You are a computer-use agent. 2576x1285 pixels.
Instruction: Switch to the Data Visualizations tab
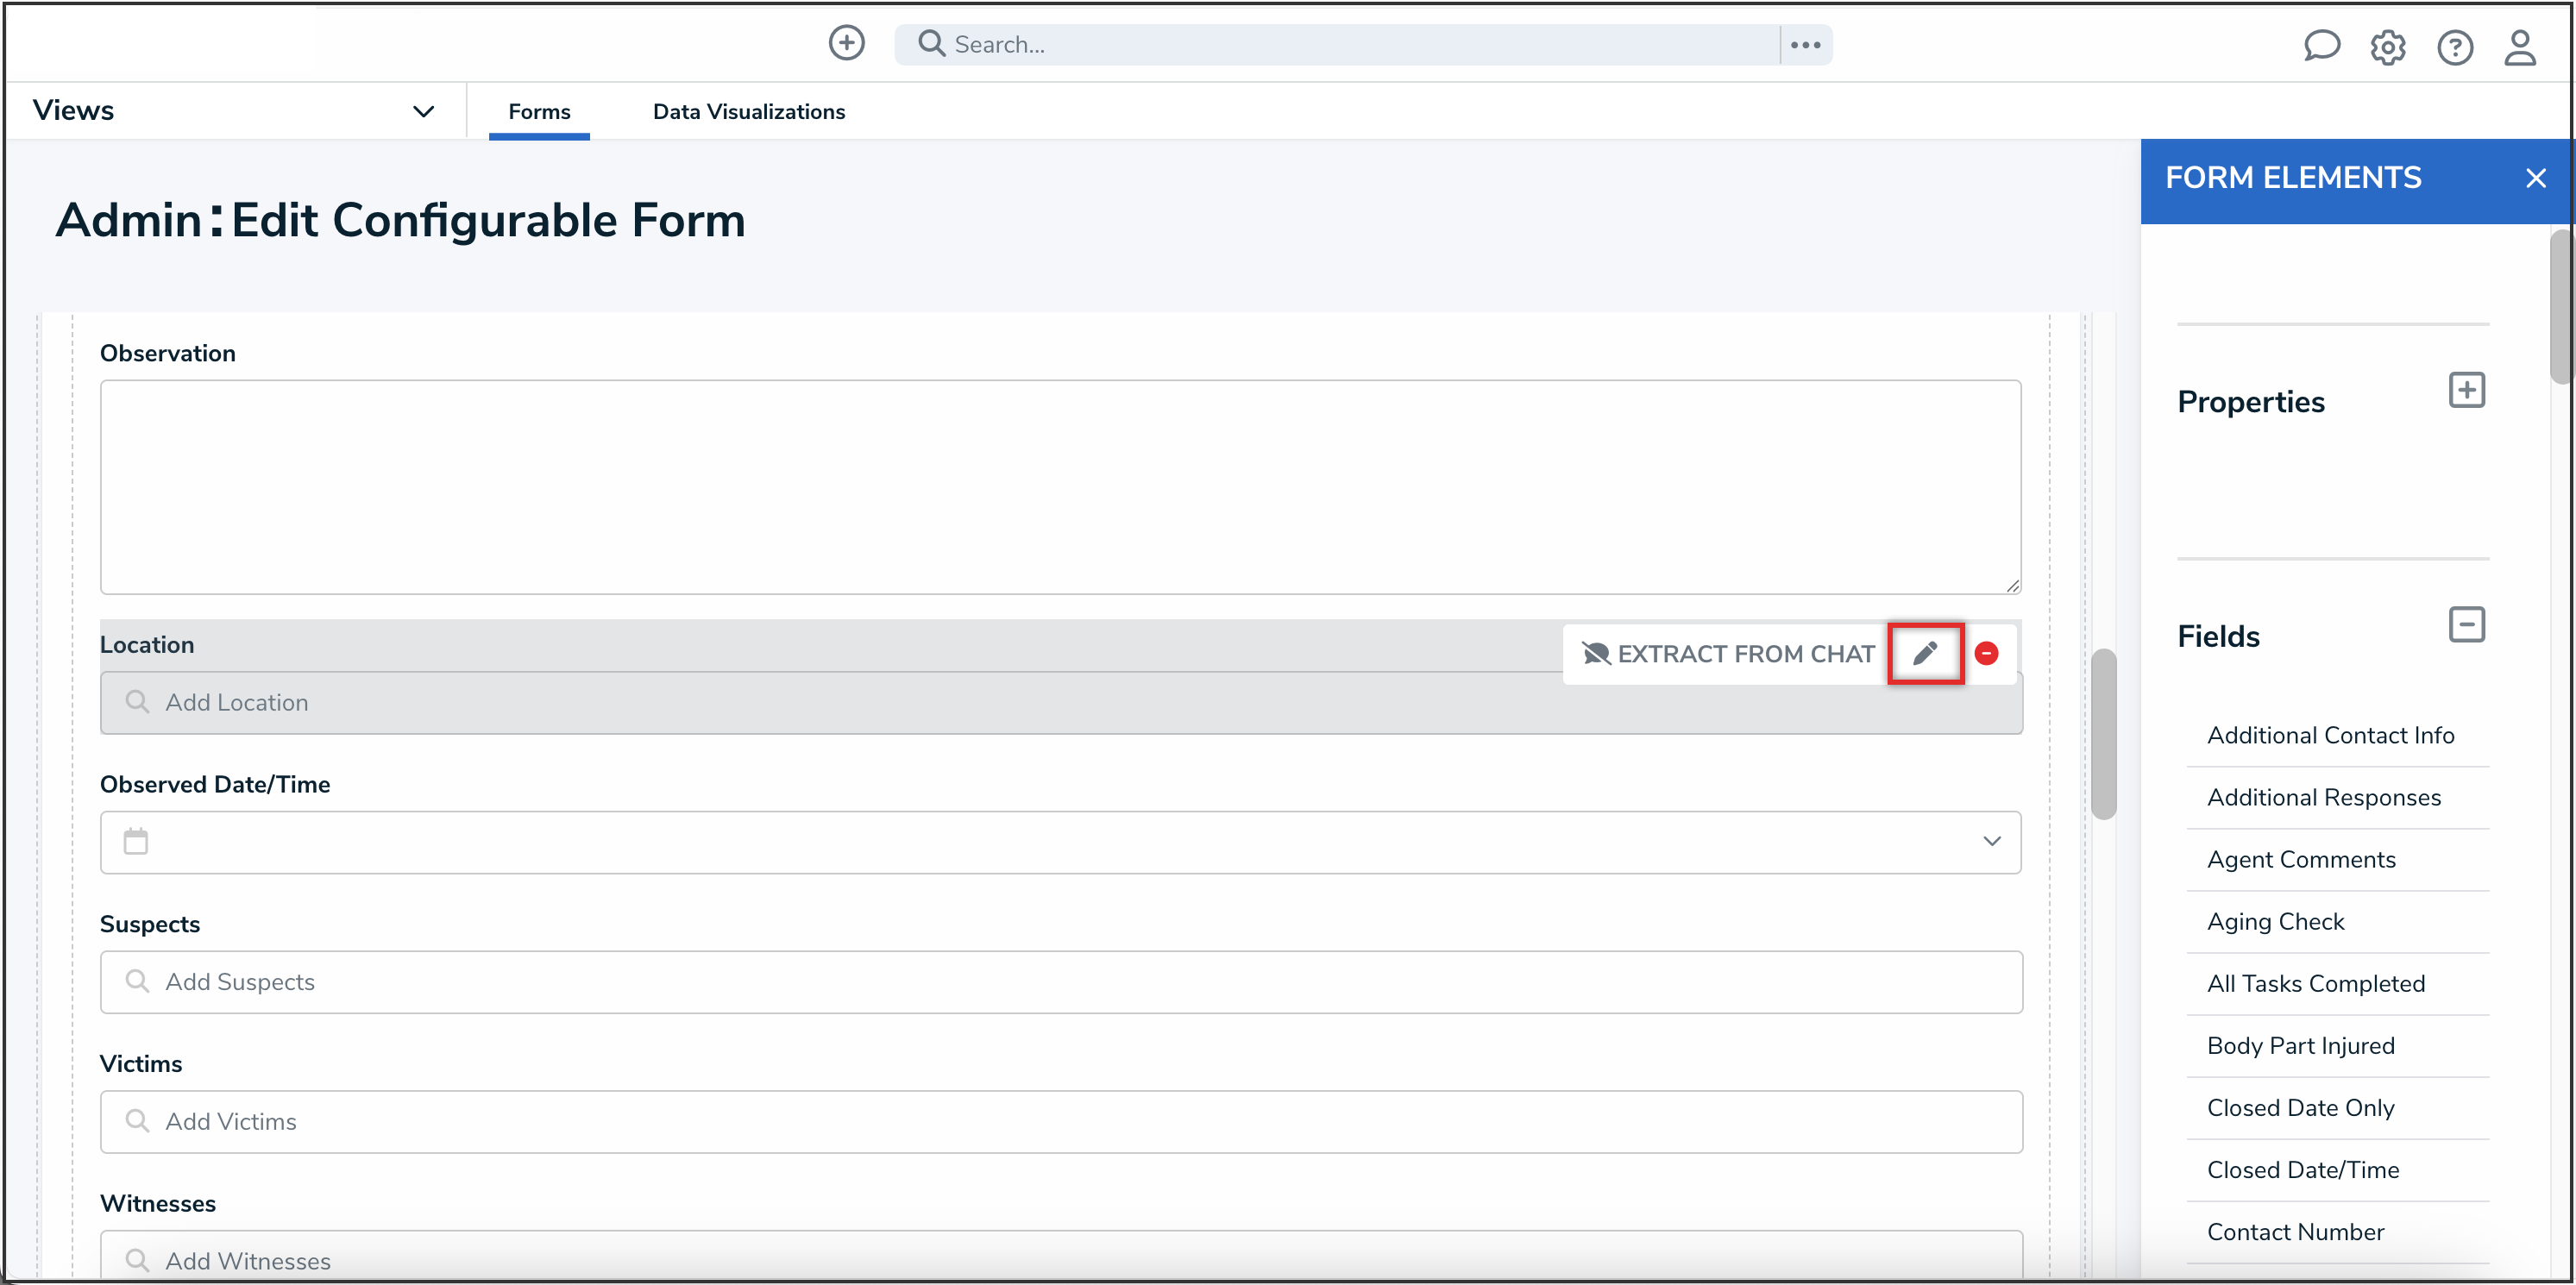(x=748, y=111)
